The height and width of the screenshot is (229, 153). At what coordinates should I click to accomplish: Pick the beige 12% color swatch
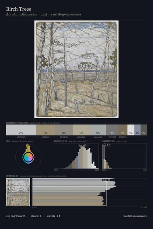(81, 130)
